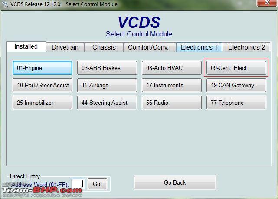This screenshot has height=199, width=278.
Task: Switch to the Installed tab
Action: (x=26, y=46)
